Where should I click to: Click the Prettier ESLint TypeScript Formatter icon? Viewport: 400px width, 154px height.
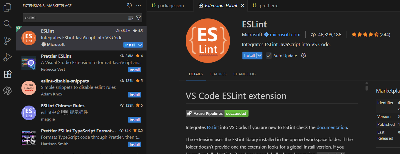[x=29, y=138]
